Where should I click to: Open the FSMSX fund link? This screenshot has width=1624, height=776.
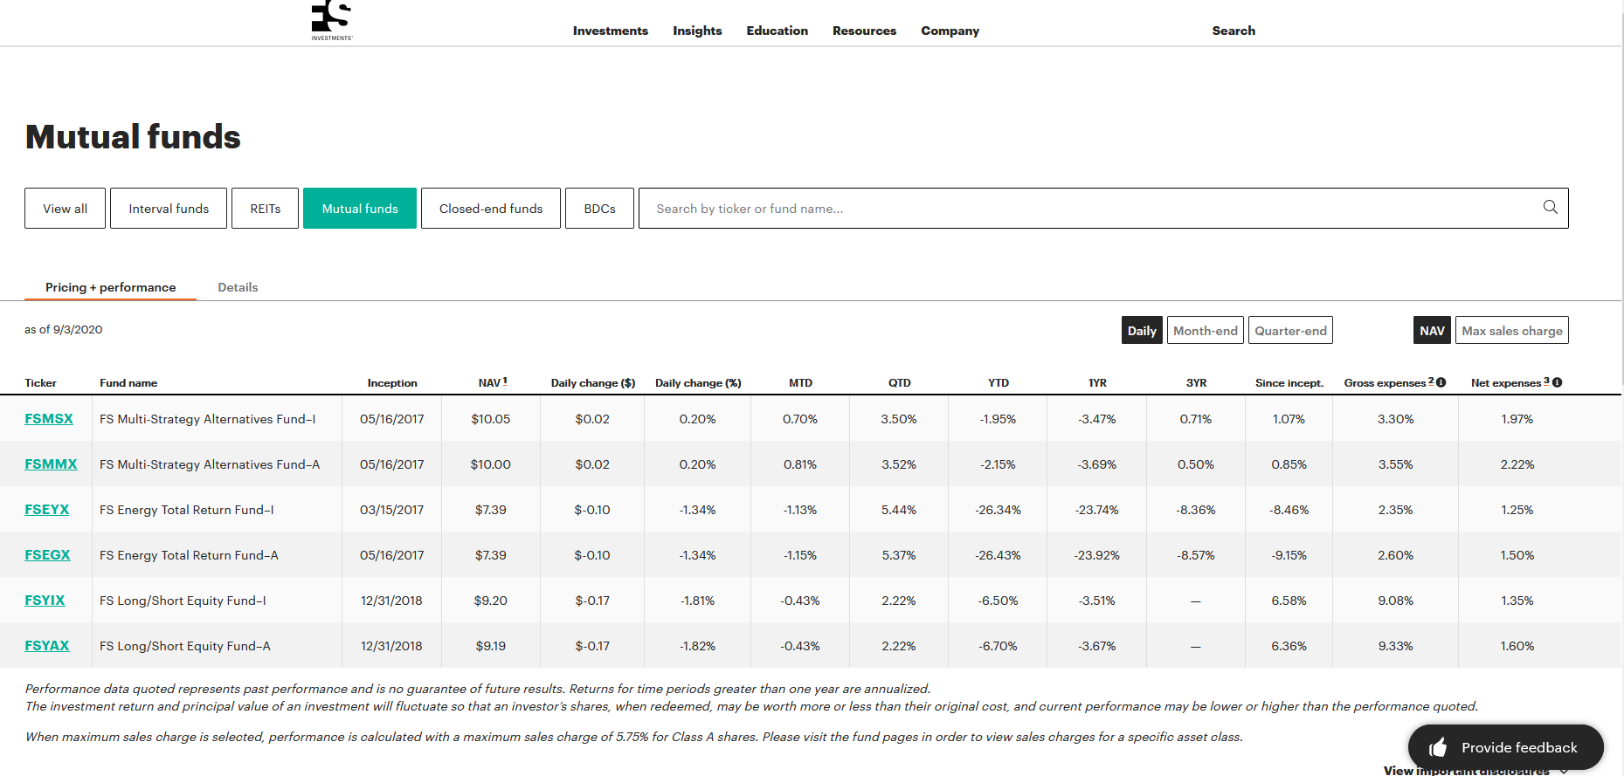[x=49, y=419]
